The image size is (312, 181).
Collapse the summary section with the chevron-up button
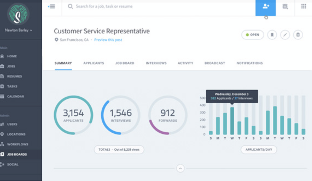[x=180, y=169]
